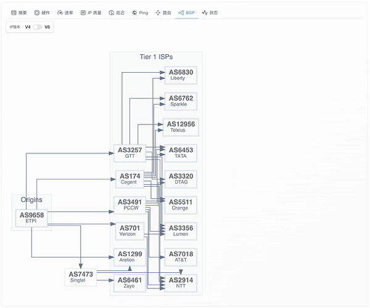The width and height of the screenshot is (370, 308).
Task: Click the AS7473 Singtel node
Action: pos(81,277)
